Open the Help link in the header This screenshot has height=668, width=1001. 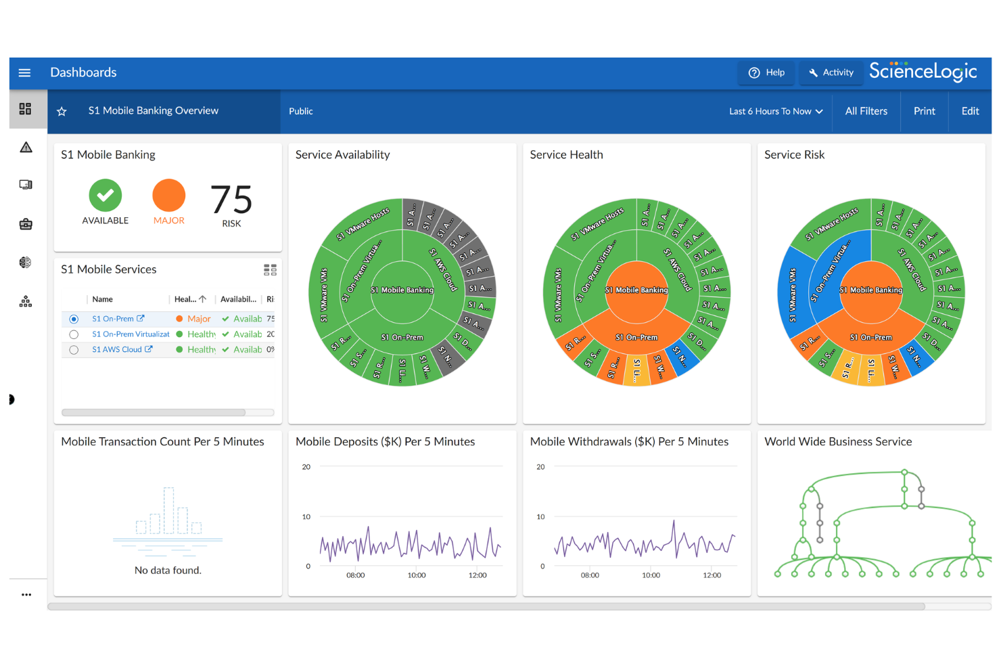pyautogui.click(x=766, y=72)
